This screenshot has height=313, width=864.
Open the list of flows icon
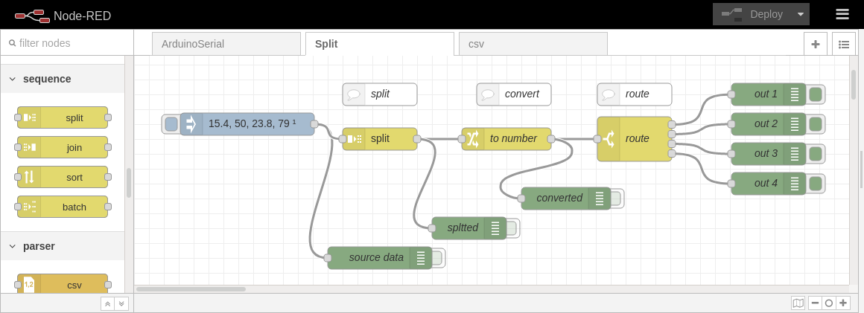point(844,44)
